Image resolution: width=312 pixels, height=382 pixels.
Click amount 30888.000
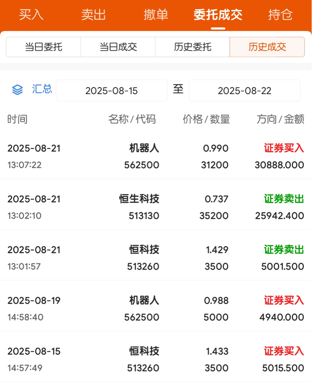[280, 165]
